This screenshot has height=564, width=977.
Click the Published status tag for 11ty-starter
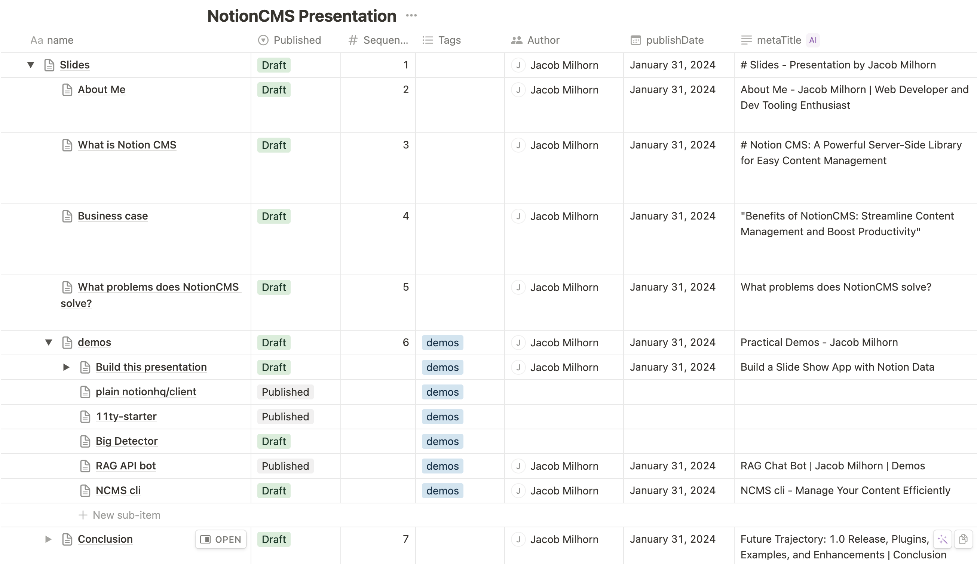tap(285, 417)
